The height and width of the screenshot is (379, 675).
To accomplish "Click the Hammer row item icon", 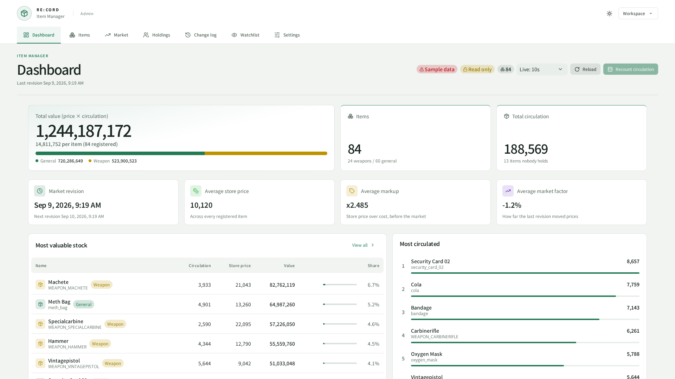I will (x=40, y=344).
